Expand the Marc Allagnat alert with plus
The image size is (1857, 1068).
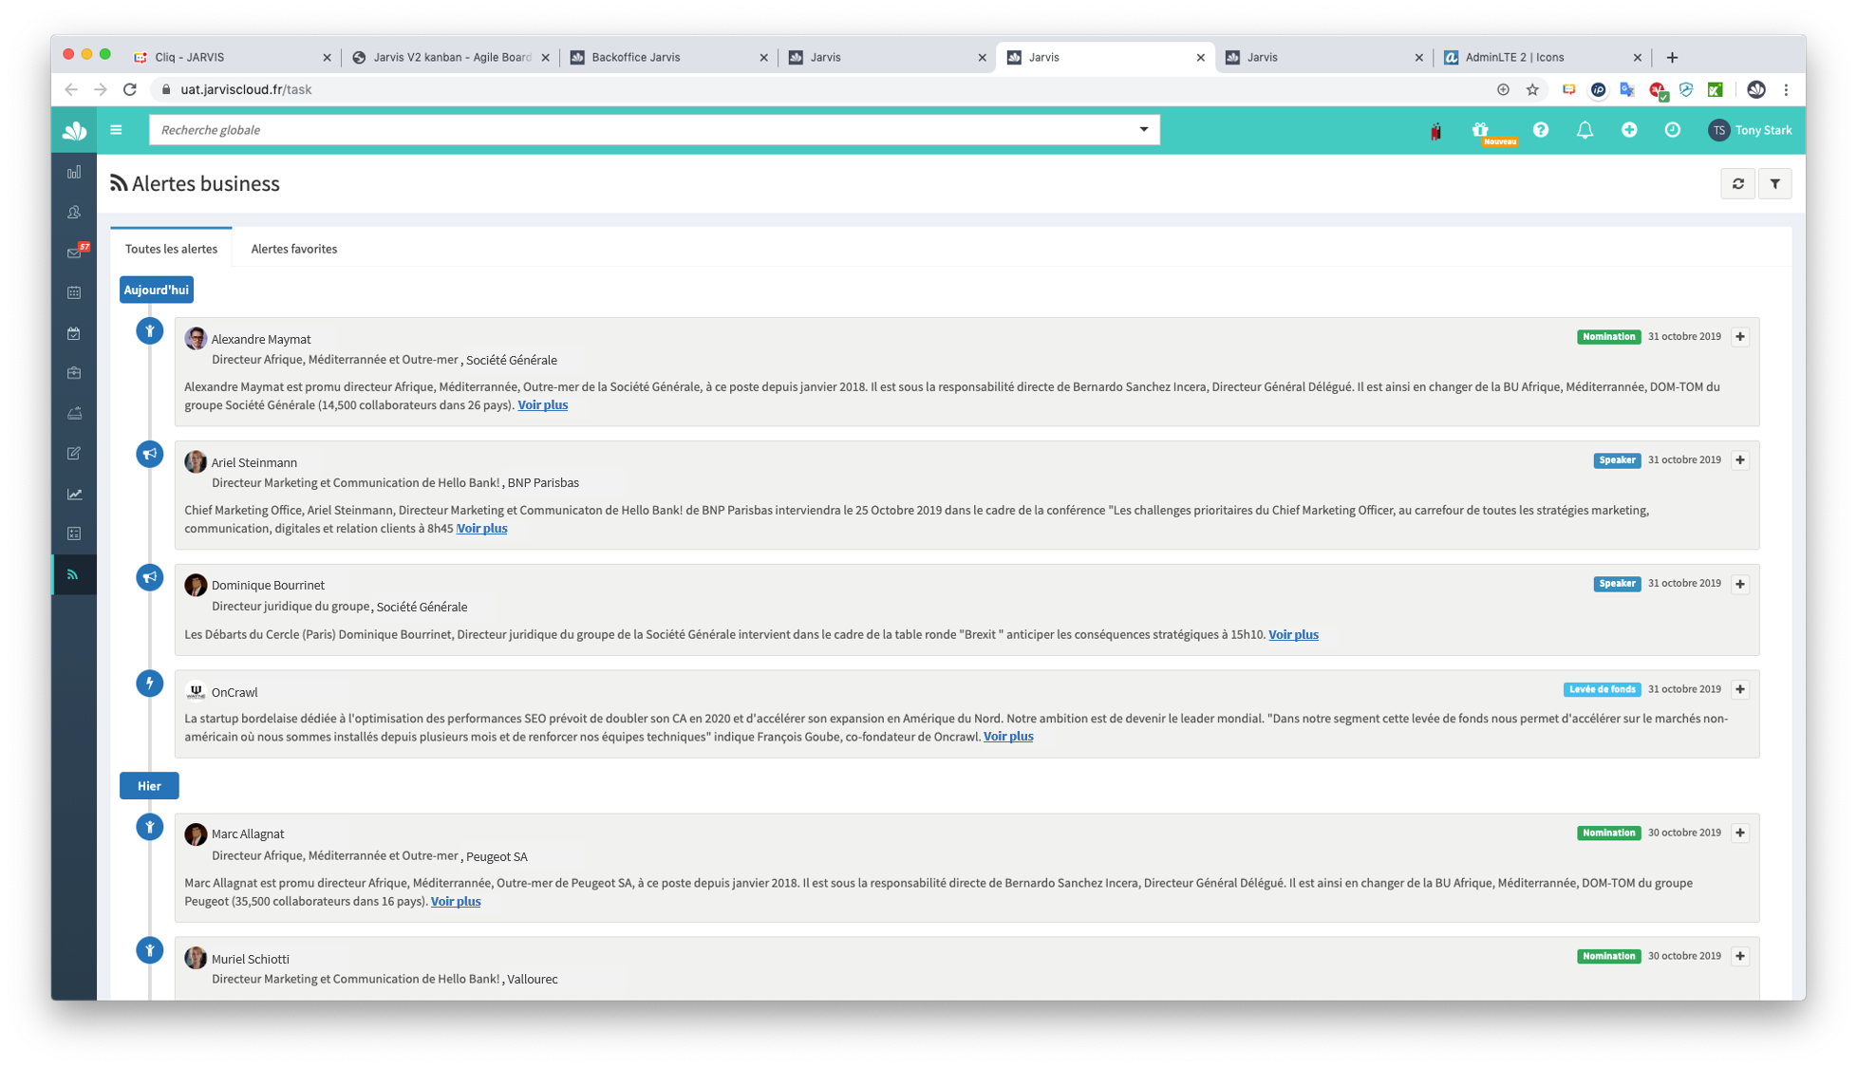[1740, 834]
